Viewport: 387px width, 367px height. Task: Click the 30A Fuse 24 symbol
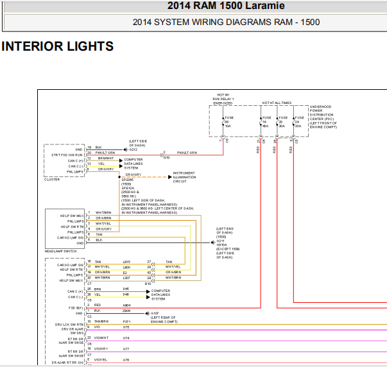point(293,122)
